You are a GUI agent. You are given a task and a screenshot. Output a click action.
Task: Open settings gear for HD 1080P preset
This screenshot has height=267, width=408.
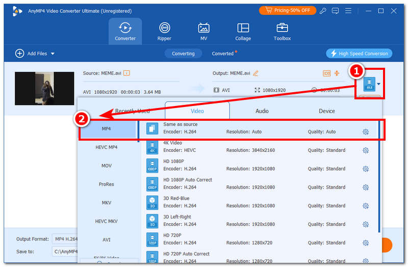[x=366, y=169]
